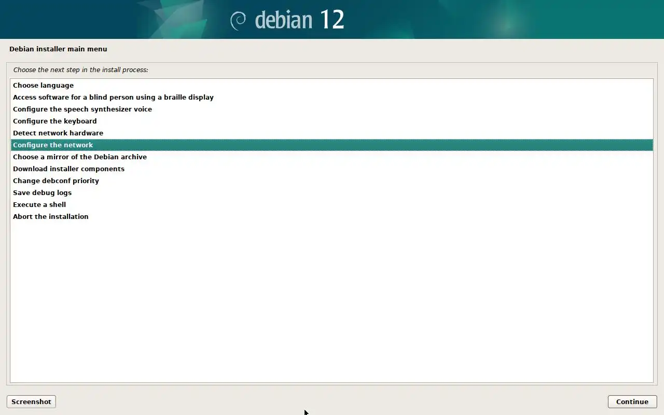
Task: Choose Configure the speech synthesizer voice
Action: (332, 109)
